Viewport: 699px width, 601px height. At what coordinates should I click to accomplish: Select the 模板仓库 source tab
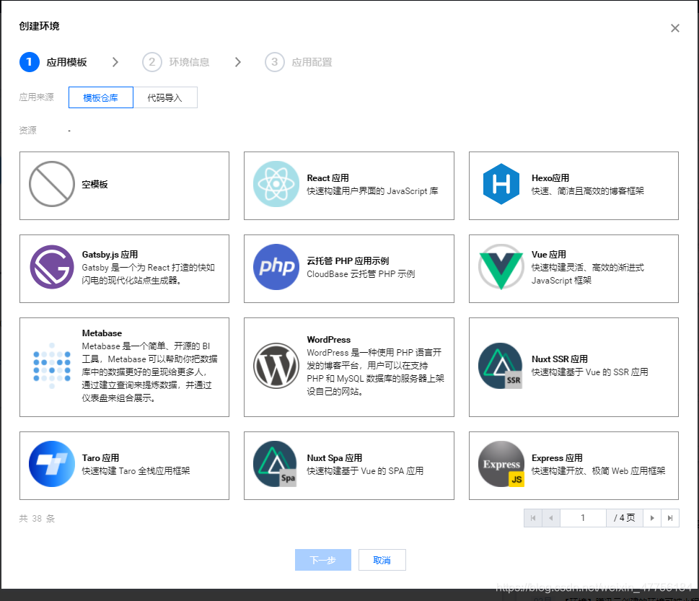(101, 97)
